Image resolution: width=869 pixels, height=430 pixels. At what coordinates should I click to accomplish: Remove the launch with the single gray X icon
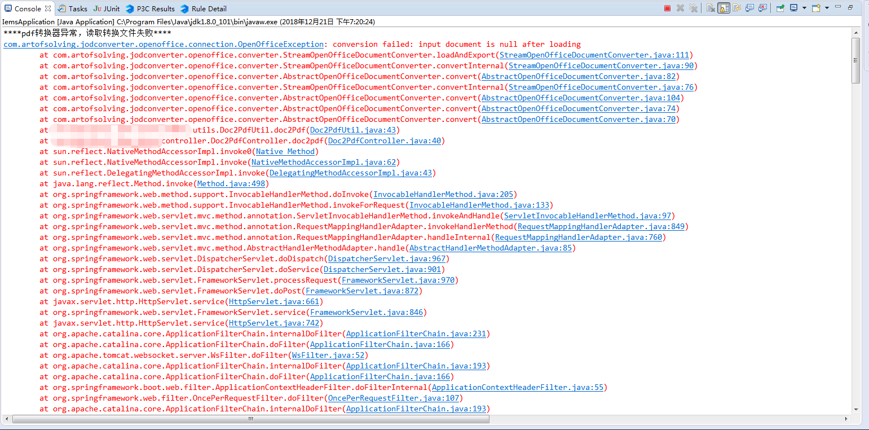[680, 8]
